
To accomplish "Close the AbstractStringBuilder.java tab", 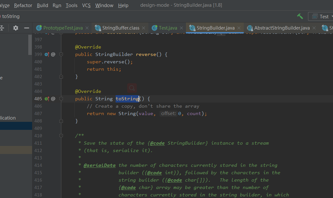I will pos(314,28).
